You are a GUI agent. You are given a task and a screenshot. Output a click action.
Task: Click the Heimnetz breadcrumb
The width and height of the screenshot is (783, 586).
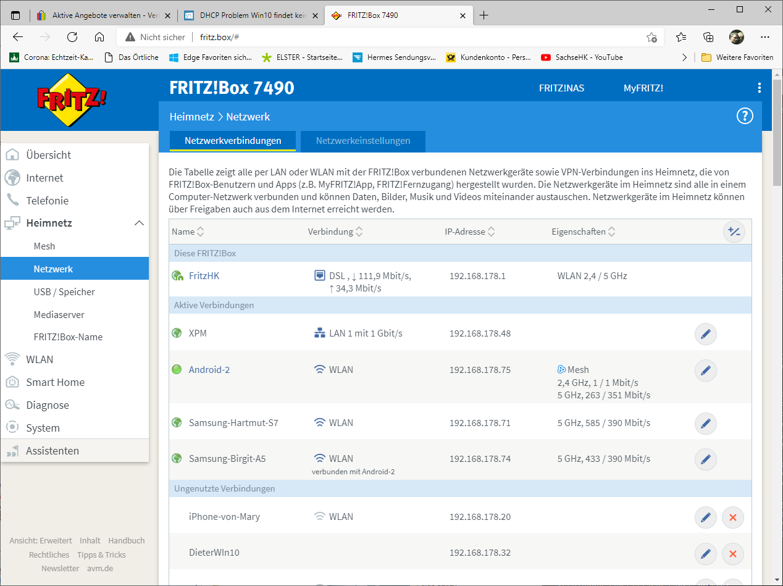(x=191, y=117)
